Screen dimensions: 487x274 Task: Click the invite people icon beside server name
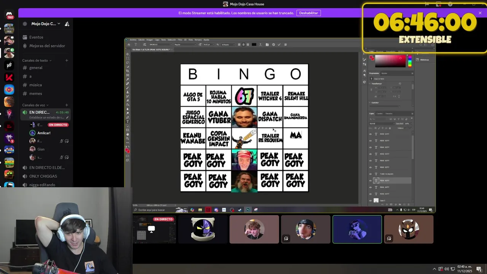[67, 24]
